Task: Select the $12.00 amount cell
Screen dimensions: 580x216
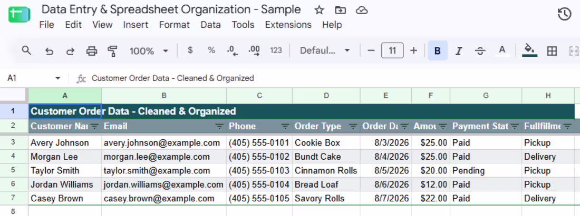Action: (431, 184)
